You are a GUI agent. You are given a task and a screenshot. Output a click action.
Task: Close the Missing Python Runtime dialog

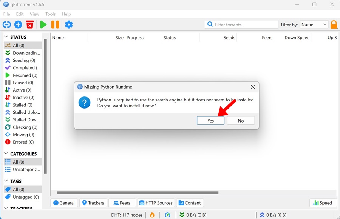tap(253, 87)
